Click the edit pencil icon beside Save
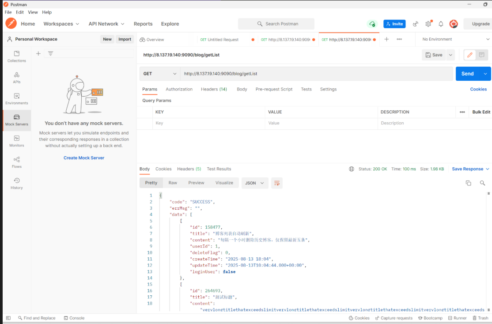 pyautogui.click(x=470, y=55)
